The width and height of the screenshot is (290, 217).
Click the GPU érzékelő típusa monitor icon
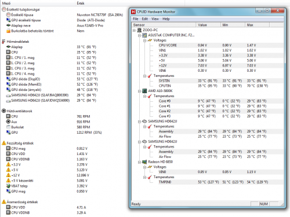pyautogui.click(x=8, y=20)
